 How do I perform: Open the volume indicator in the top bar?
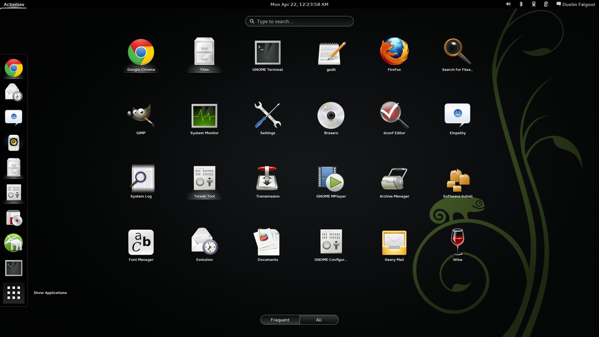point(509,4)
